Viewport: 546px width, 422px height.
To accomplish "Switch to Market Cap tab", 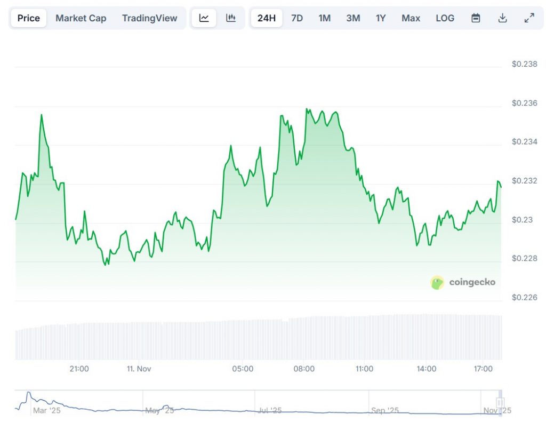I will 81,18.
